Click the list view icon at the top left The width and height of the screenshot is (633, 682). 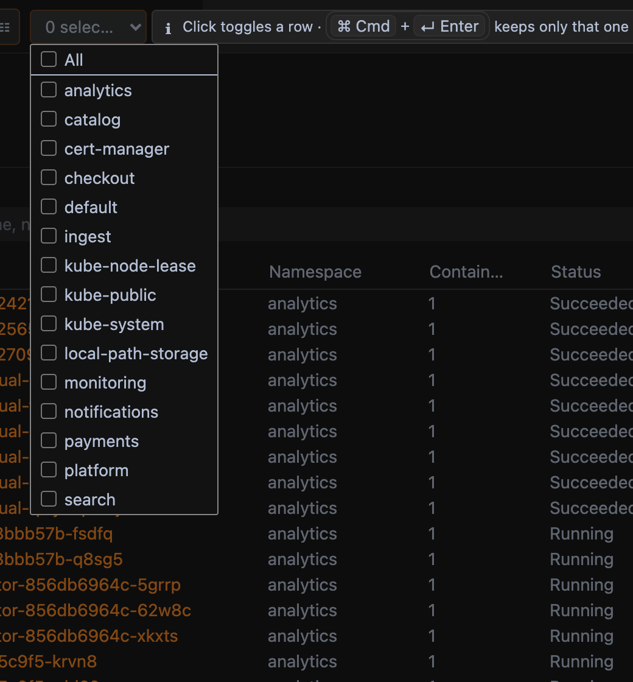click(x=5, y=27)
